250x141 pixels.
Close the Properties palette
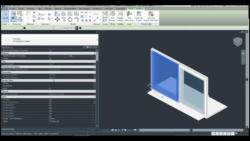(97, 32)
